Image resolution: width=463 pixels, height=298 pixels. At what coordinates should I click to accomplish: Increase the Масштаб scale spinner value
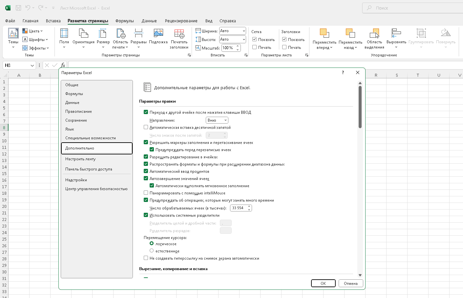pyautogui.click(x=238, y=46)
